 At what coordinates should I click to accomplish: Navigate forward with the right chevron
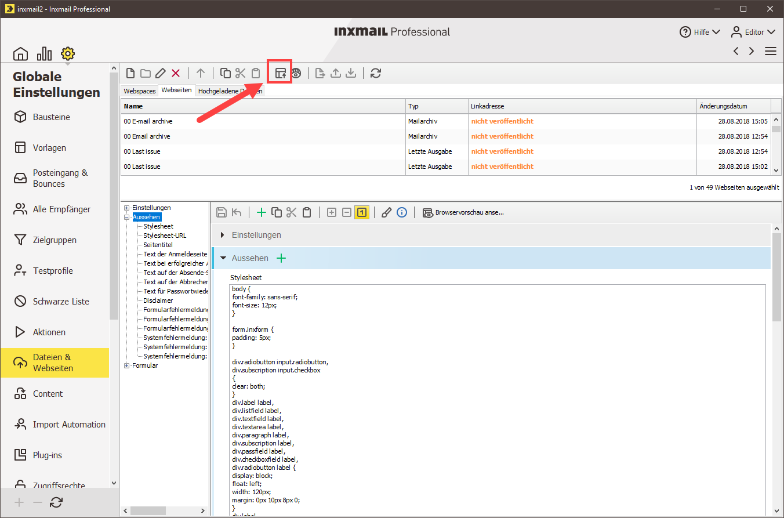pyautogui.click(x=752, y=51)
